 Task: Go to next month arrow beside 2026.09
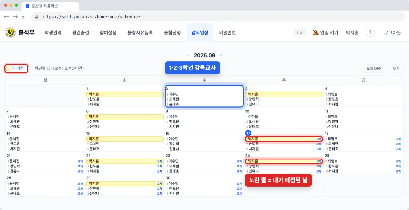[220, 55]
